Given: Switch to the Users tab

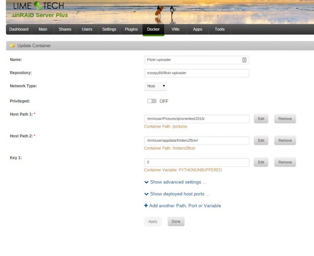Looking at the screenshot, I should (x=87, y=29).
